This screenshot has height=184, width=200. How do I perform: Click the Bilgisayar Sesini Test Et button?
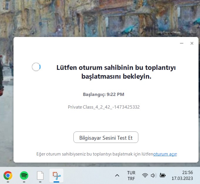tap(106, 137)
